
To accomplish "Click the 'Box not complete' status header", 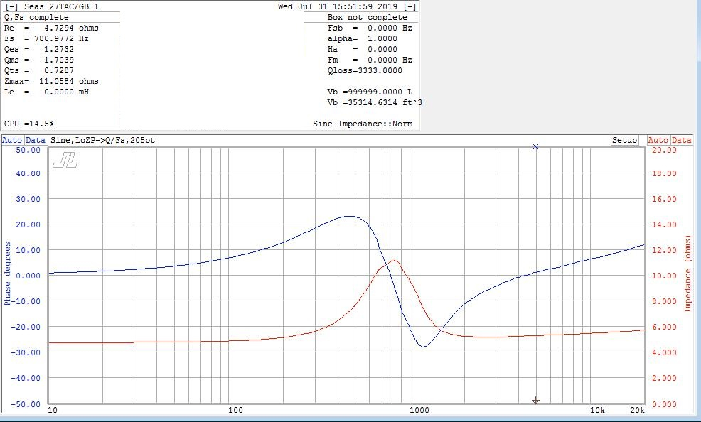I will click(x=368, y=17).
